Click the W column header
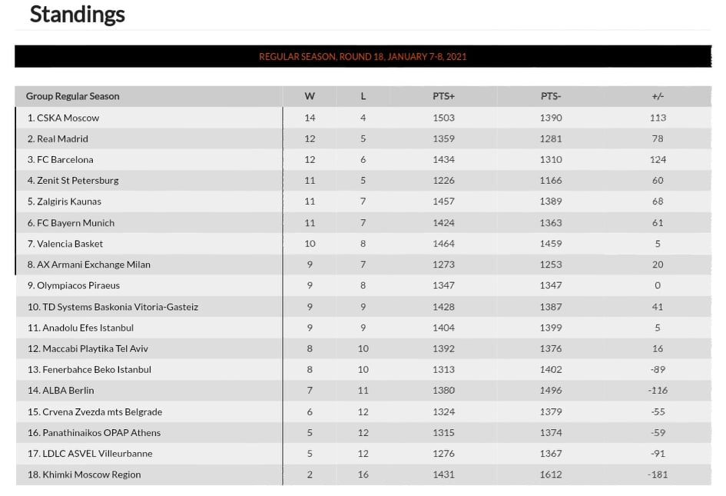 (x=310, y=96)
